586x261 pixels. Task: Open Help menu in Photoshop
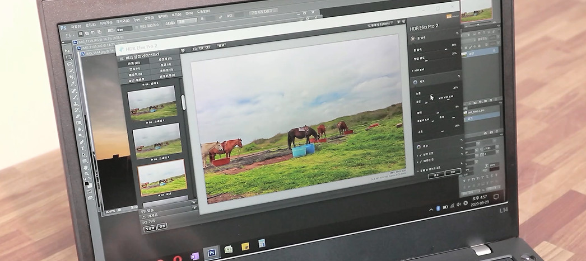point(204,11)
